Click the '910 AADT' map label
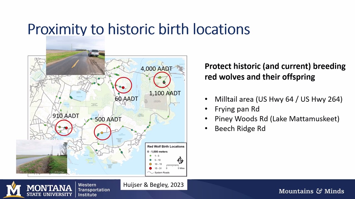 click(66, 116)
